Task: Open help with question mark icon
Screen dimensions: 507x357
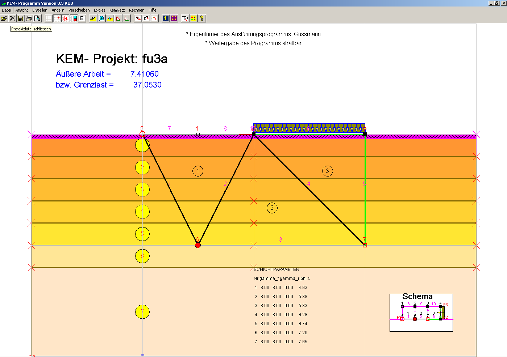Action: 202,18
